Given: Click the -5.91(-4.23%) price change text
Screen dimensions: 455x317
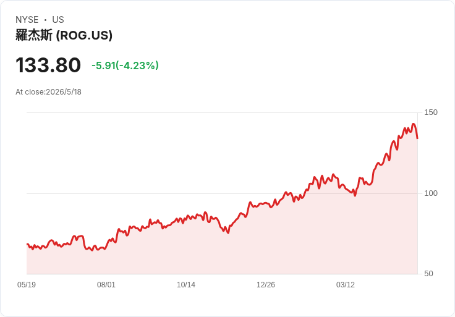Looking at the screenshot, I should tap(125, 66).
